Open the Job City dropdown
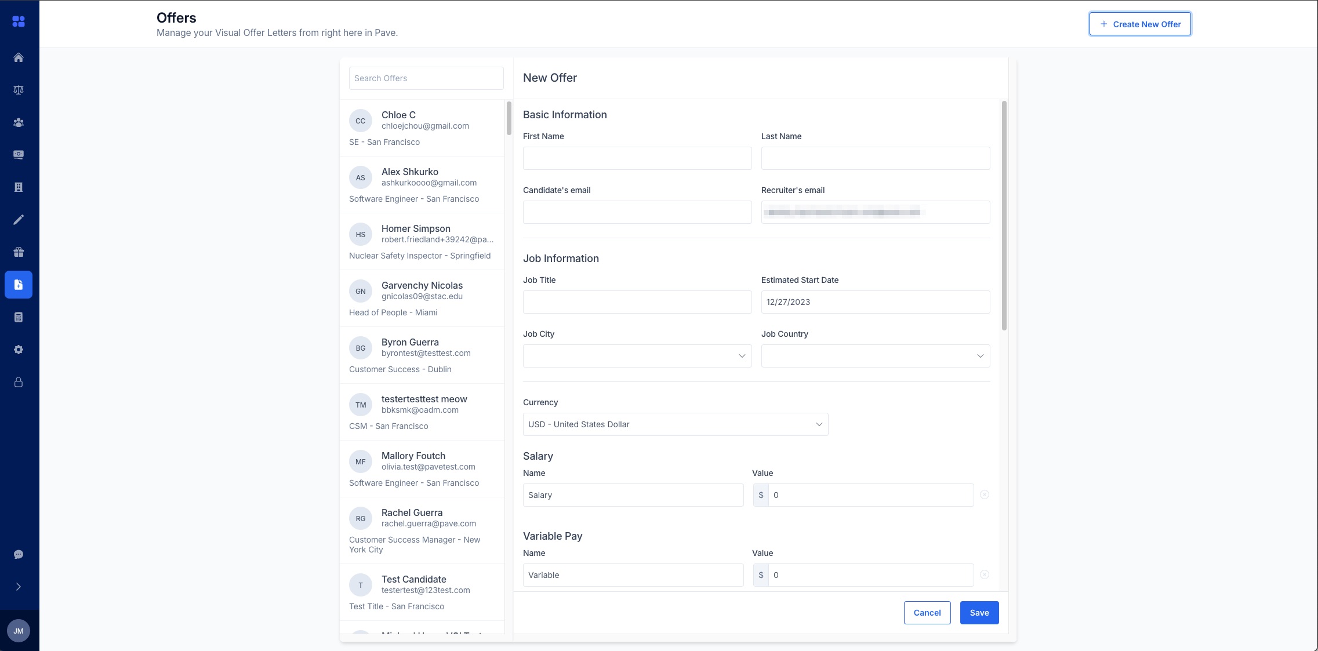This screenshot has height=651, width=1318. coord(636,355)
